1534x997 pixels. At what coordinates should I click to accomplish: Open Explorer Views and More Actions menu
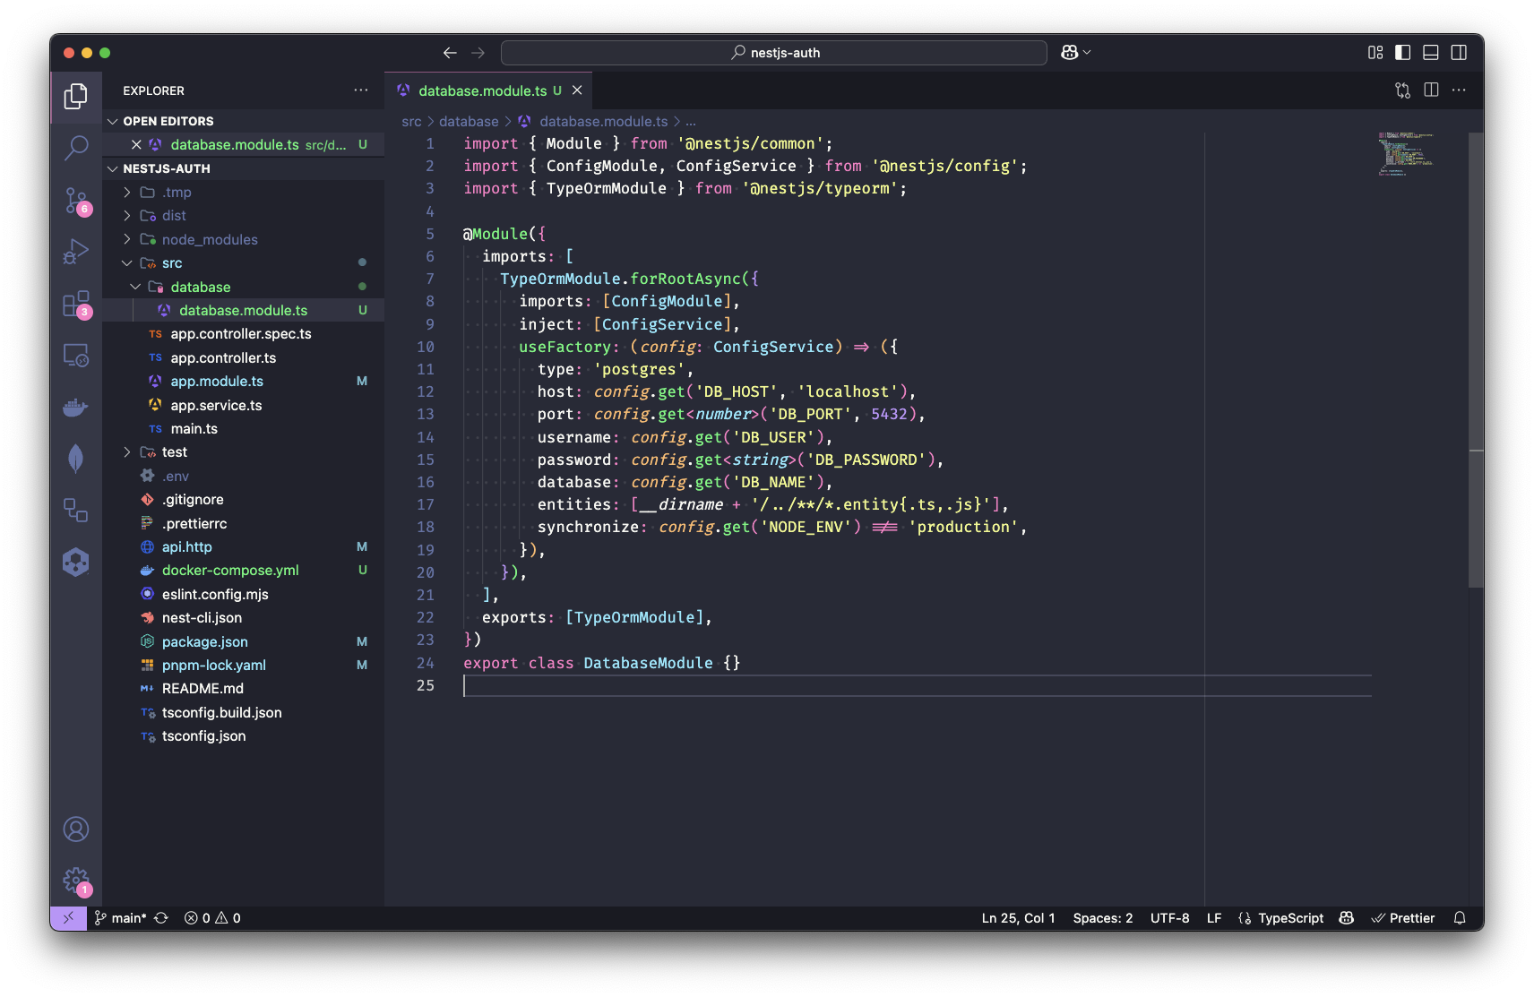click(361, 90)
